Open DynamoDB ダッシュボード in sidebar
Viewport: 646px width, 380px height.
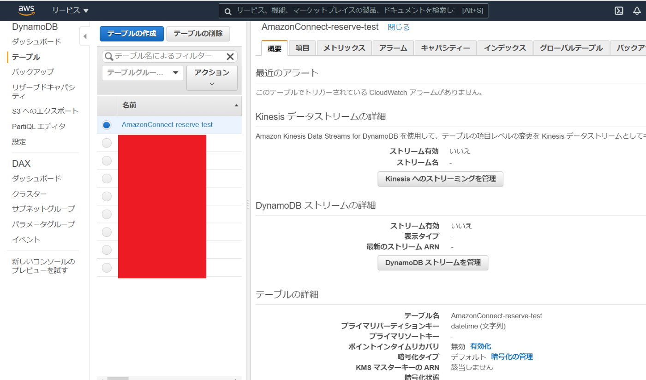(x=36, y=42)
